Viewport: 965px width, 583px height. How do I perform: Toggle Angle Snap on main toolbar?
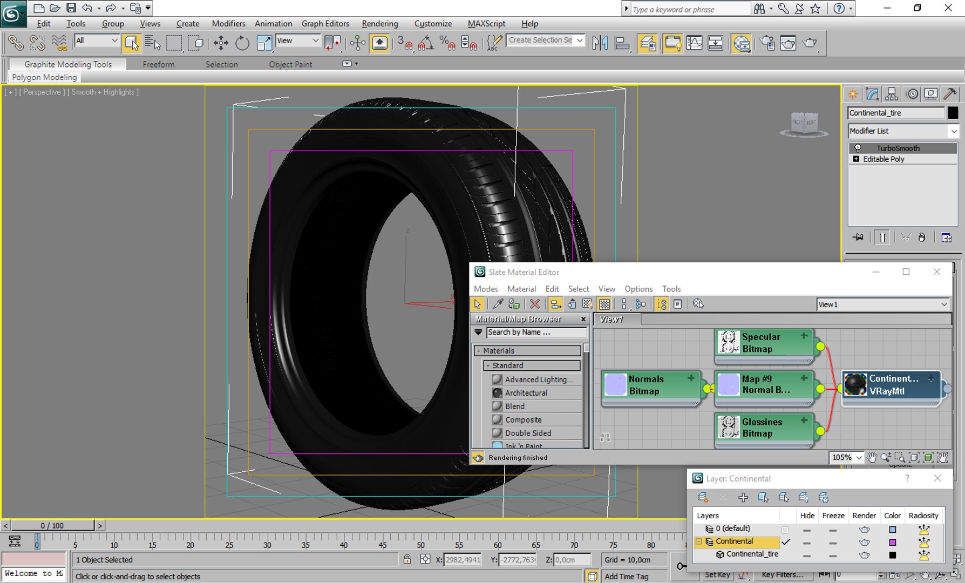click(x=425, y=43)
